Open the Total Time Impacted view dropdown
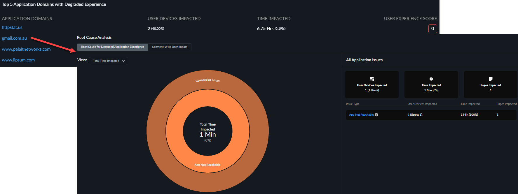Screen dimensions: 518x194 pyautogui.click(x=109, y=61)
